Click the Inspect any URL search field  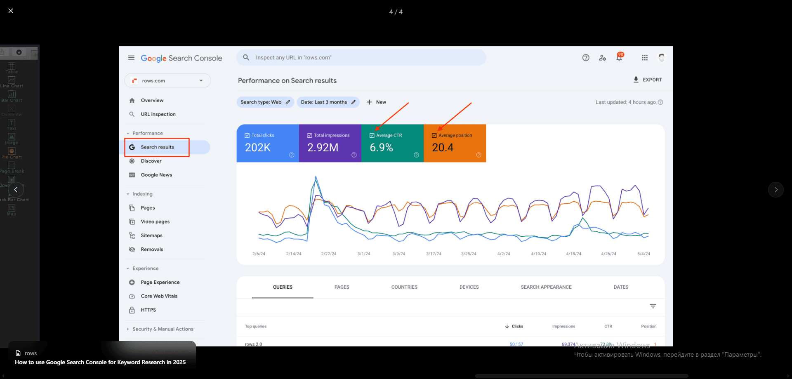coord(361,58)
